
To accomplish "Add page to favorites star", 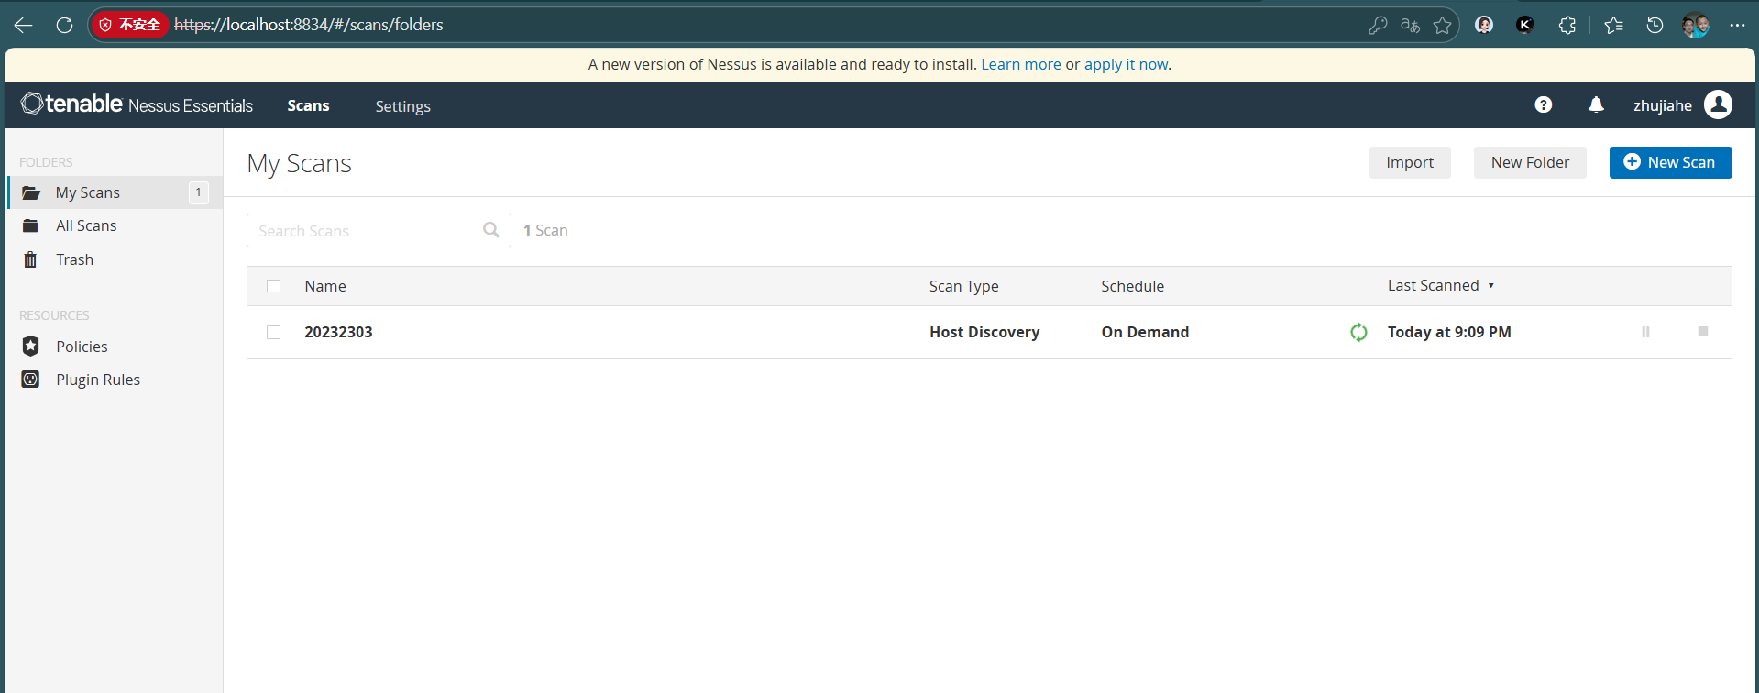I will [x=1442, y=25].
